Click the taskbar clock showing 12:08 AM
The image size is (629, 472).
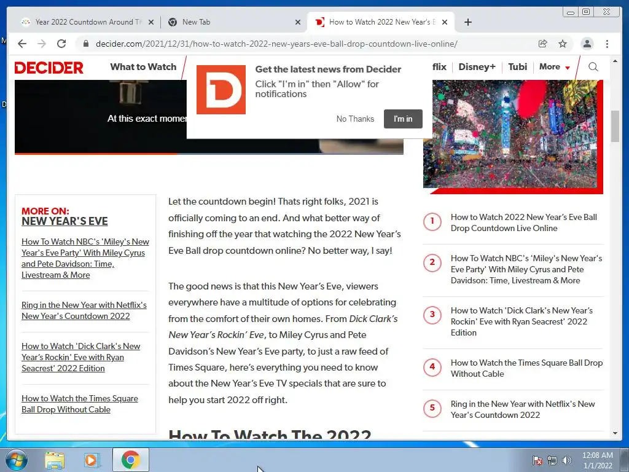point(597,460)
